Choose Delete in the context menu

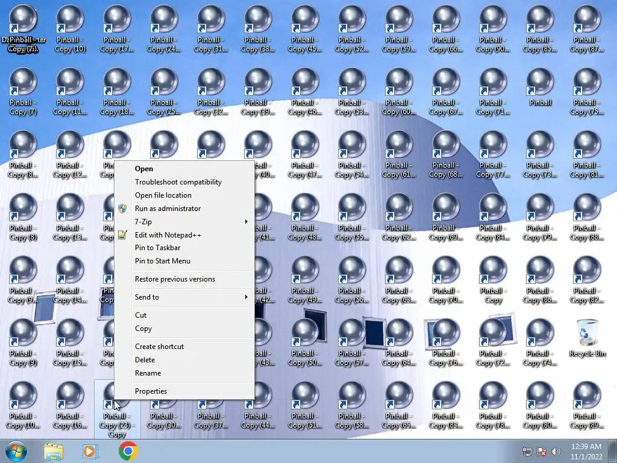pos(184,360)
